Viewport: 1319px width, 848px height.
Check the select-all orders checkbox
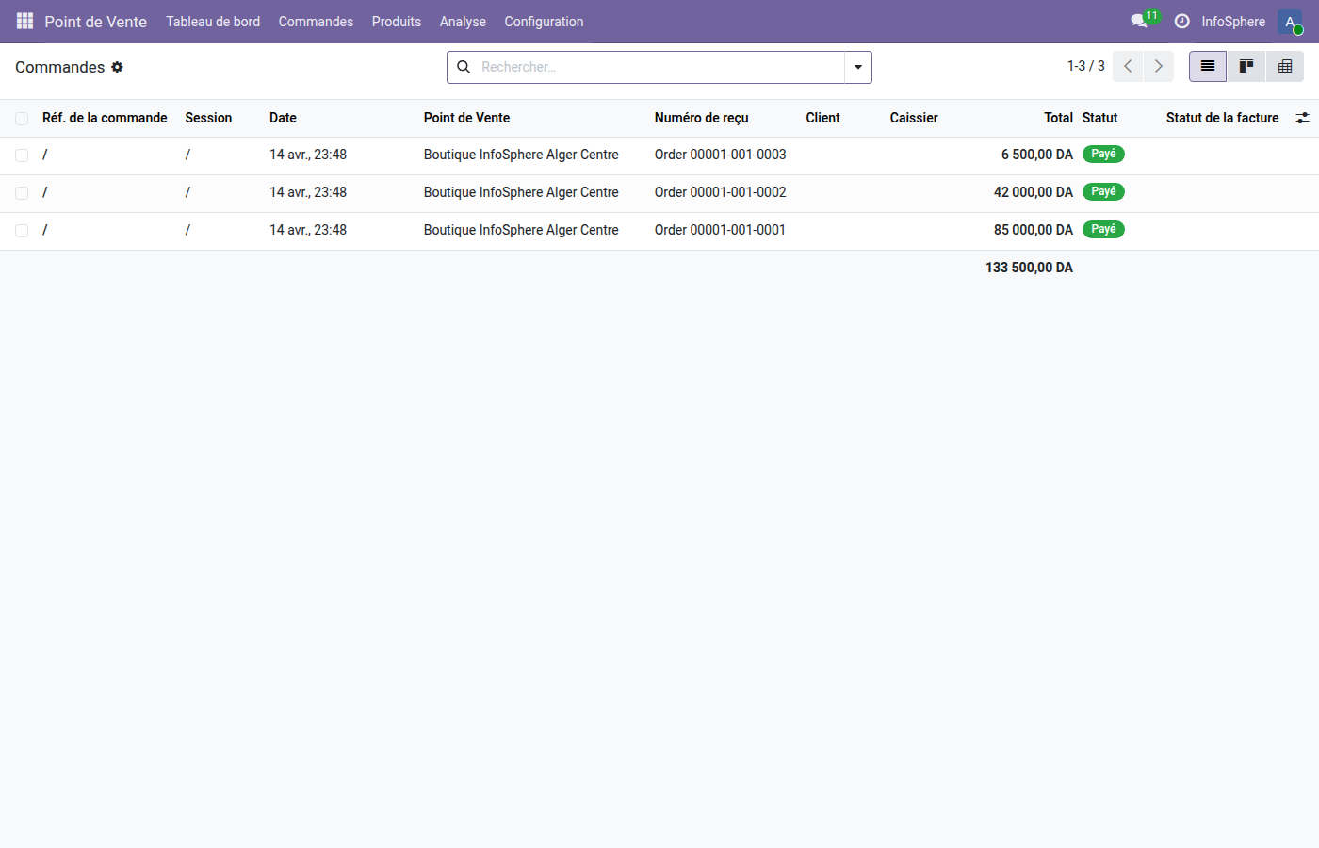(22, 118)
